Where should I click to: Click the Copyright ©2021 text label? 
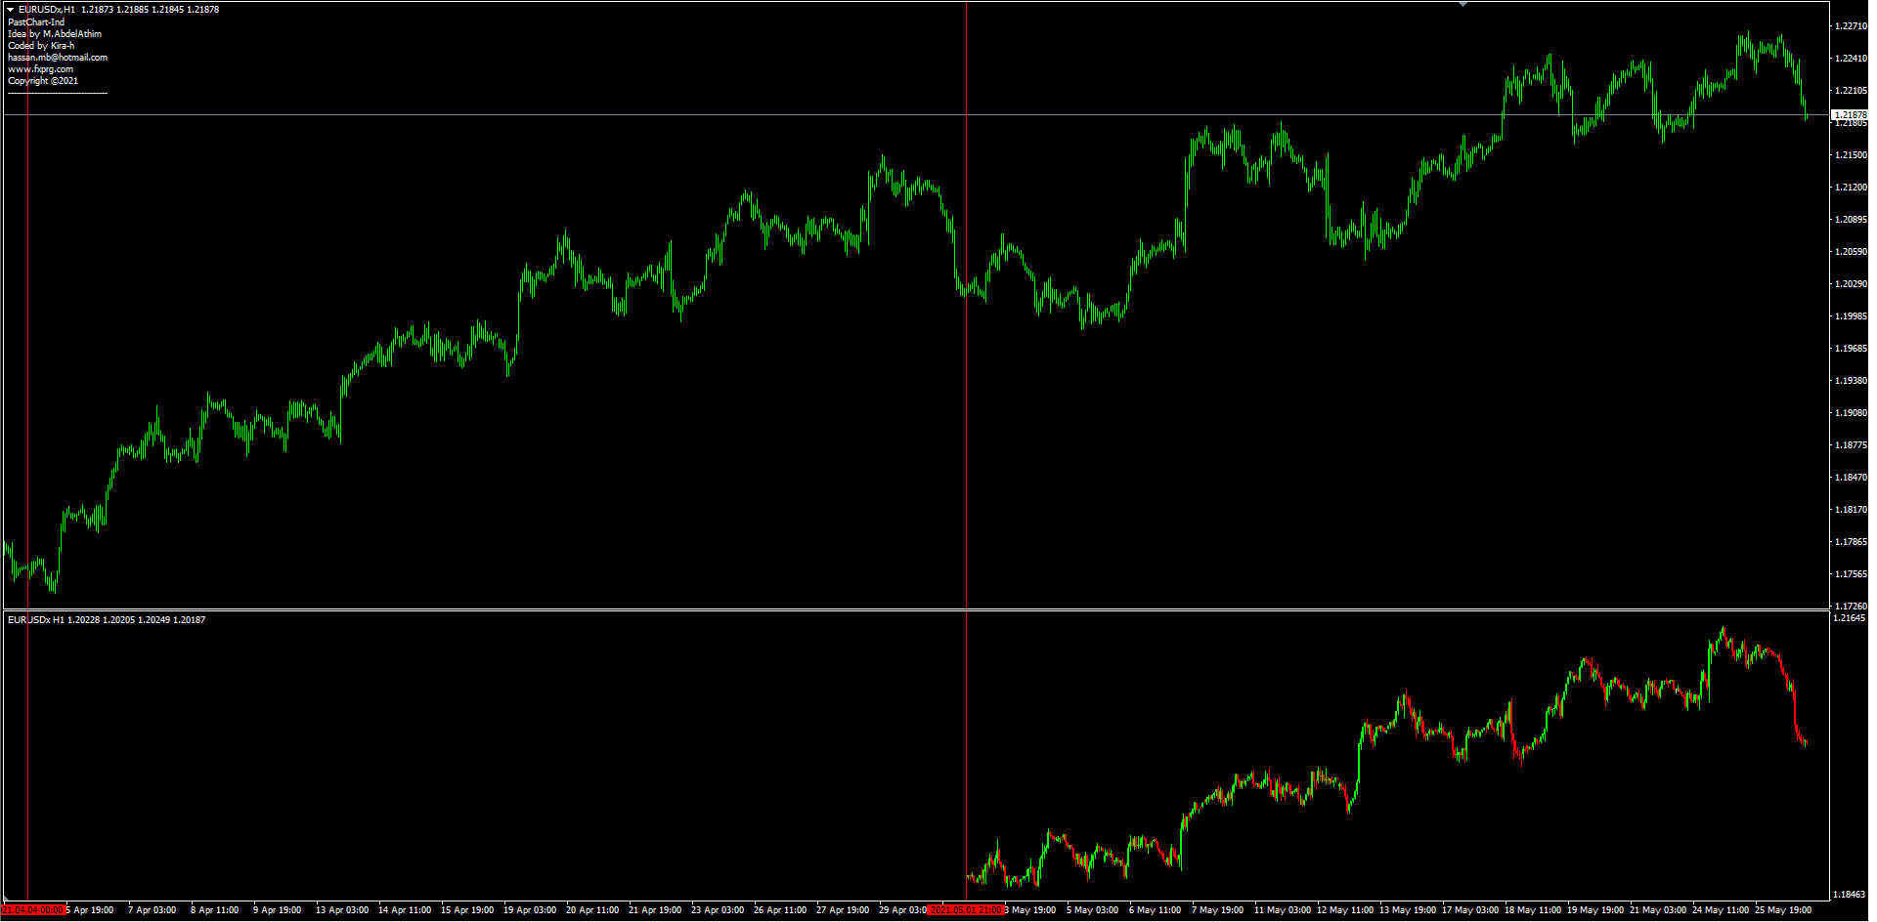[x=43, y=81]
